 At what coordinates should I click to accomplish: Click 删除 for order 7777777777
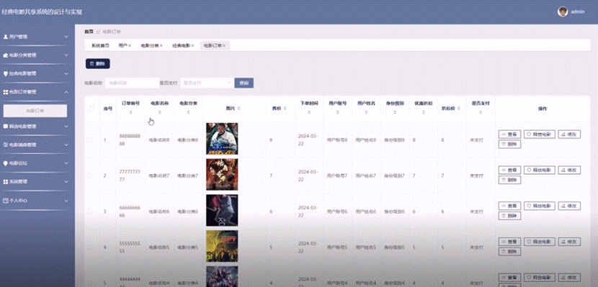click(509, 180)
